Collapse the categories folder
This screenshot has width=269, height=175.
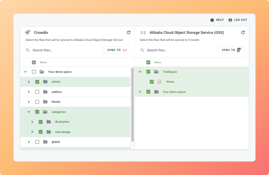click(29, 112)
